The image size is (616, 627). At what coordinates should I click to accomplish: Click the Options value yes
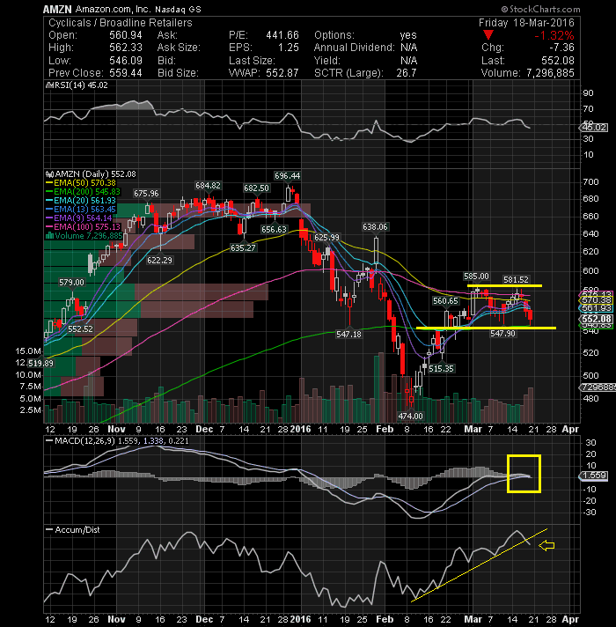pos(408,35)
